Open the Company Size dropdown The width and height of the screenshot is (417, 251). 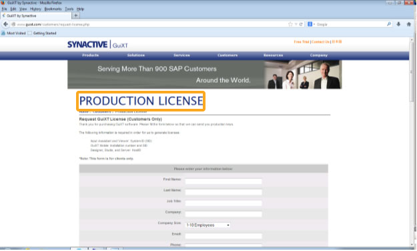tap(207, 225)
